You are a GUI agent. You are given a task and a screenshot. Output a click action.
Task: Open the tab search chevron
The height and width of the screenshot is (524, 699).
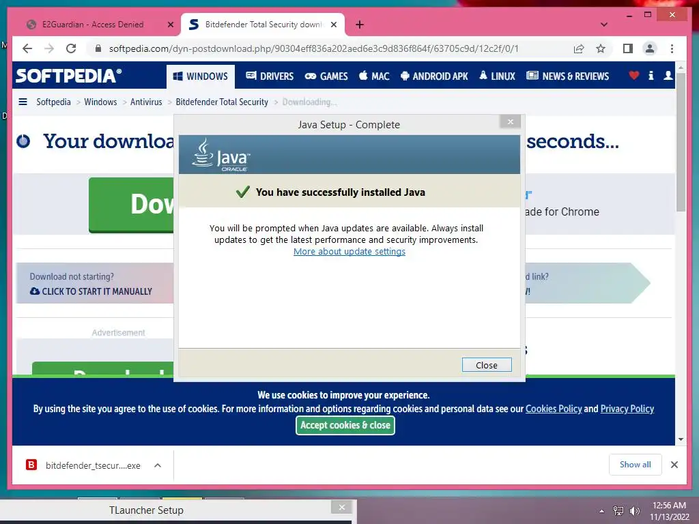(x=604, y=25)
